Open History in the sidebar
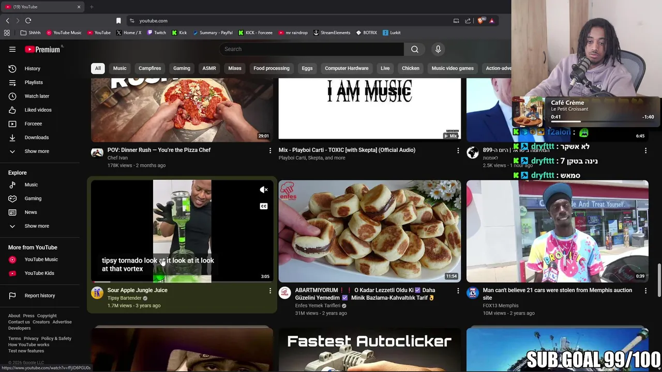This screenshot has width=662, height=372. (32, 69)
